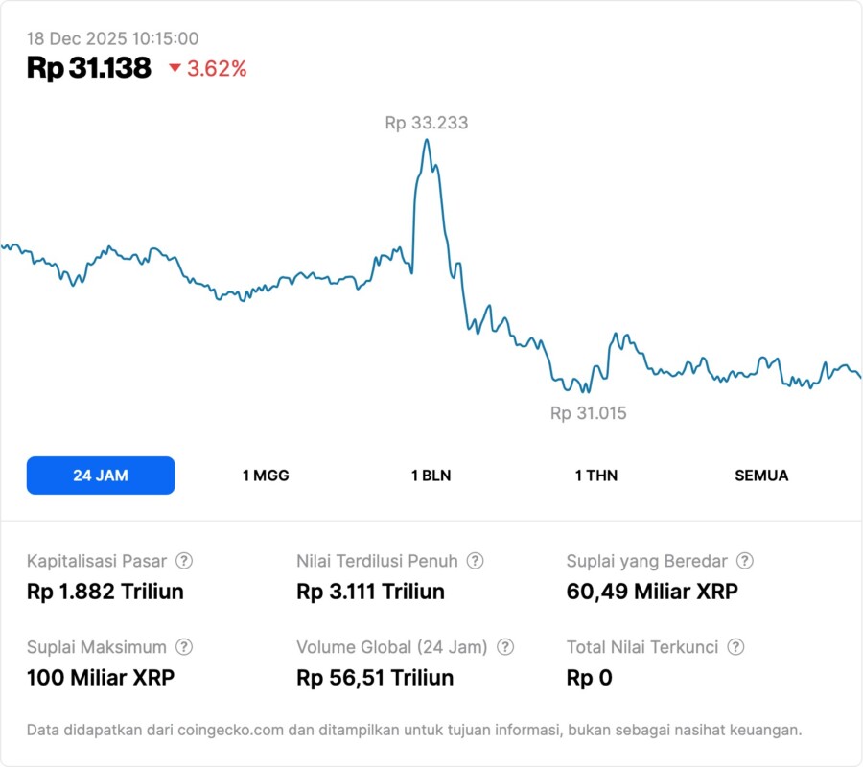
Task: Click the current price Rp 31.138
Action: coord(89,68)
